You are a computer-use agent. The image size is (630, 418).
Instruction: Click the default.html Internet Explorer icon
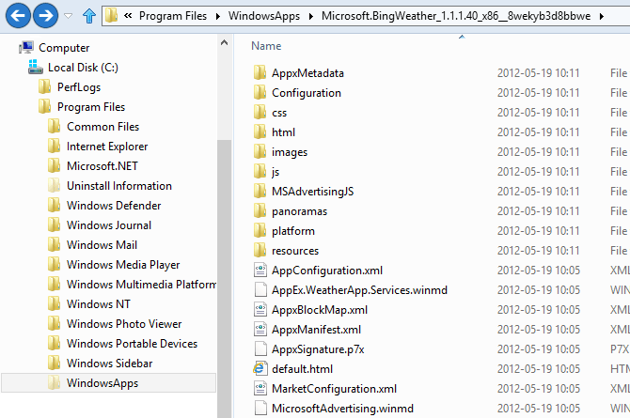[260, 368]
